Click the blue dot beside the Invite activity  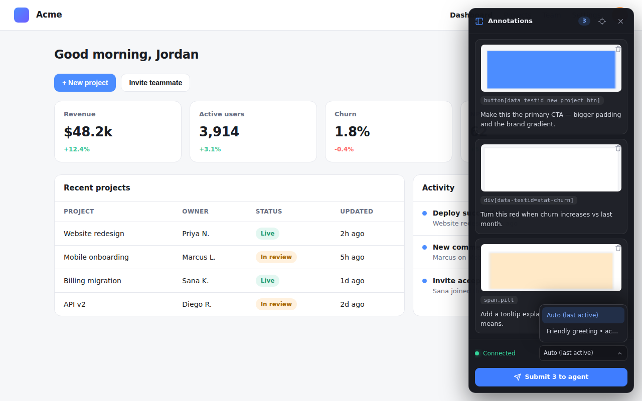424,281
